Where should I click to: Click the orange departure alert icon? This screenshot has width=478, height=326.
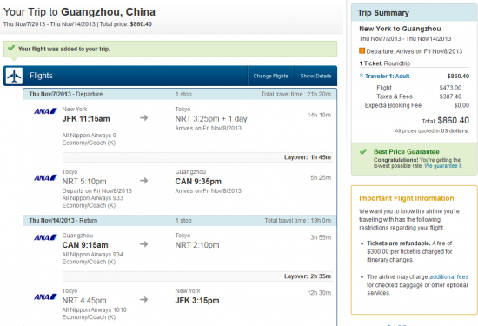362,50
